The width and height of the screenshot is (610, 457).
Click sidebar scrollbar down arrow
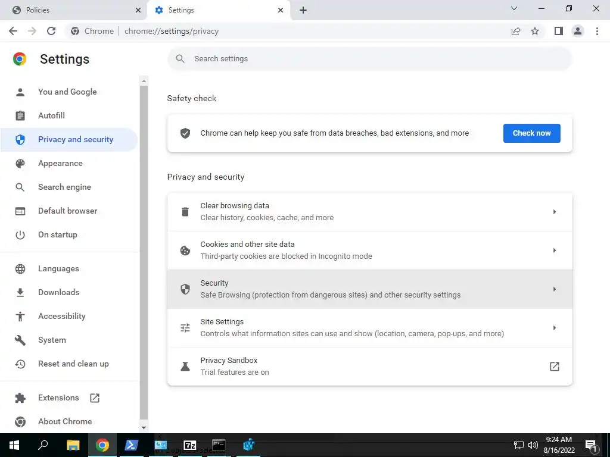(144, 427)
